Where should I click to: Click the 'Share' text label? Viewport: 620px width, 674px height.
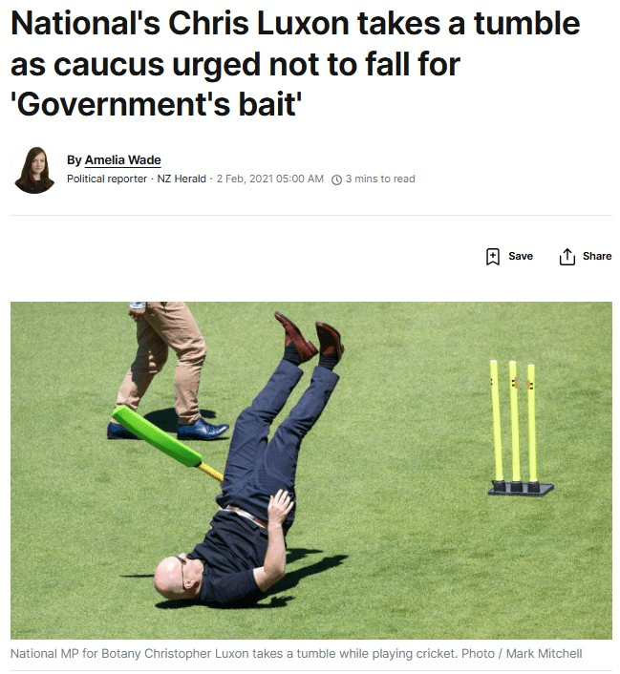597,256
